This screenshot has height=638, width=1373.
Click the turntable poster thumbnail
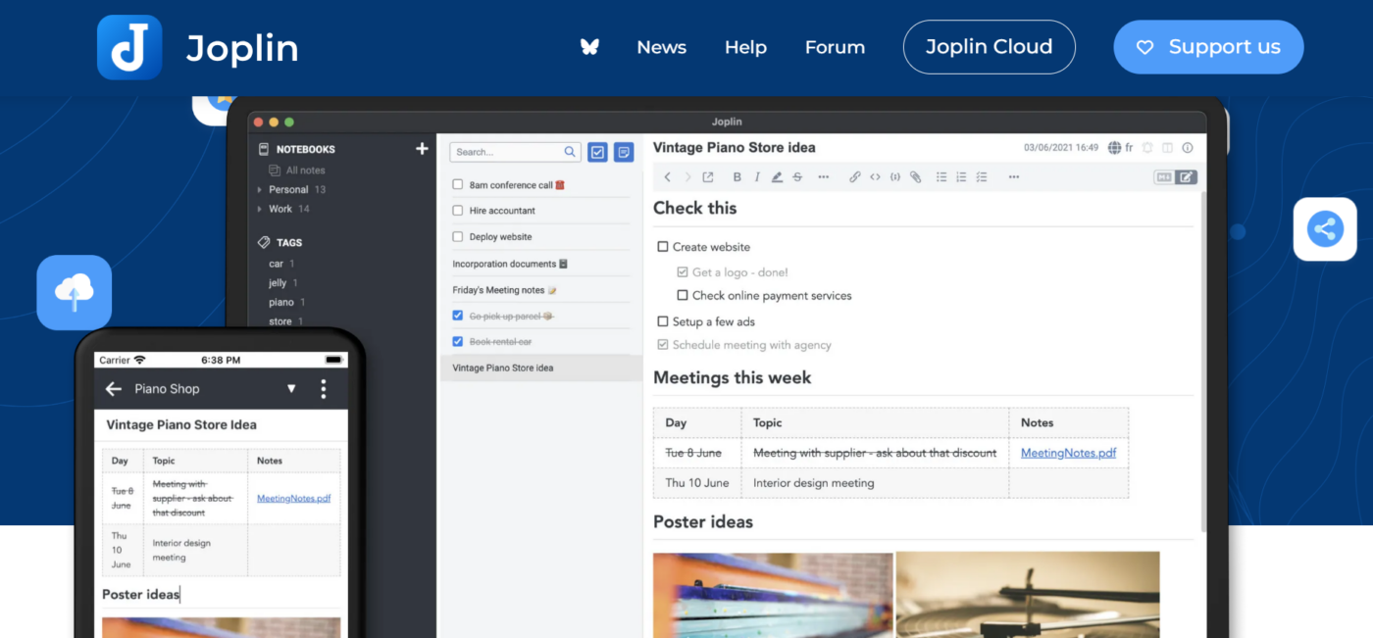tap(1028, 594)
